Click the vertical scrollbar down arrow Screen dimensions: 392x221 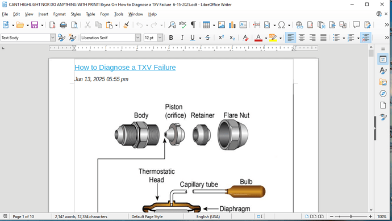click(x=371, y=210)
